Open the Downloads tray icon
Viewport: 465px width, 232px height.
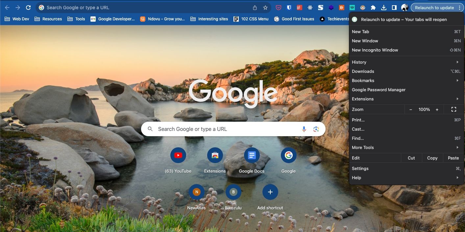(384, 7)
